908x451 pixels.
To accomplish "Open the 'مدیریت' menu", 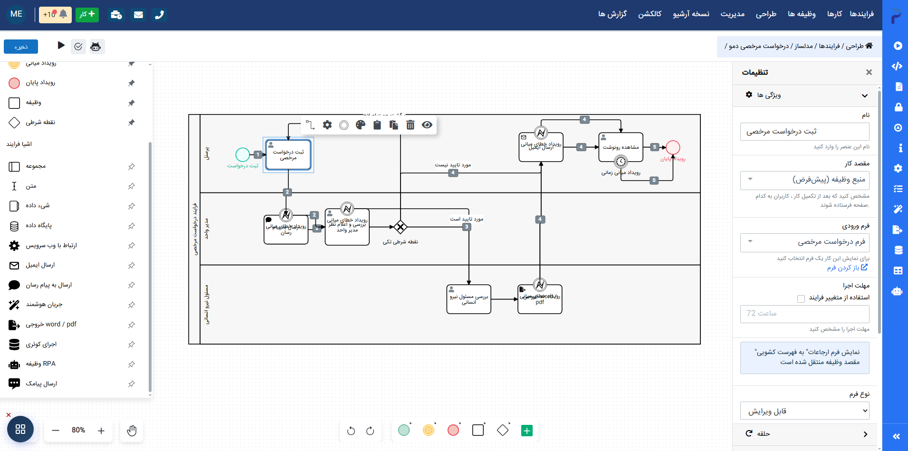I will (x=732, y=14).
